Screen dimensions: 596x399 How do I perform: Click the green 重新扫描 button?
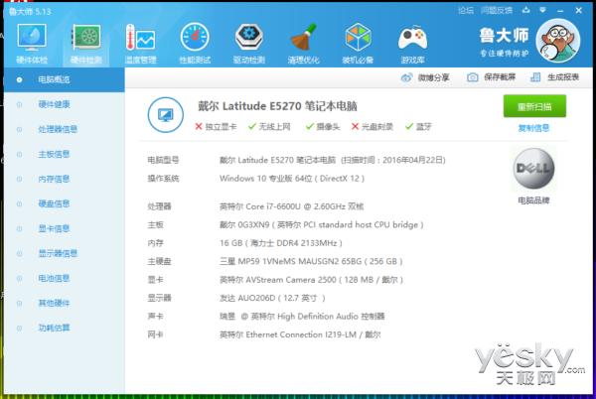534,106
